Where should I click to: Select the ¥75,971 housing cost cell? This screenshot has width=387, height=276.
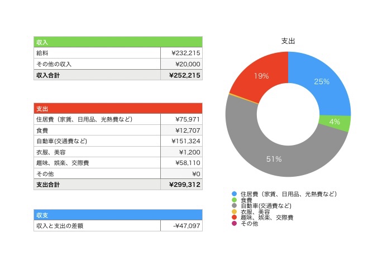[181, 119]
